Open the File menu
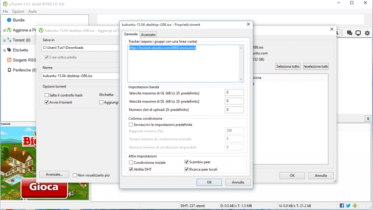The height and width of the screenshot is (210, 373). [5, 11]
